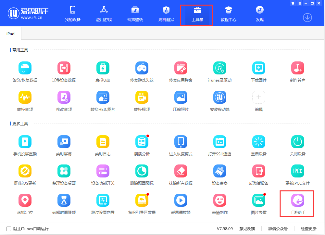Image resolution: width=325 pixels, height=235 pixels.
Task: Open the 屏蔽iOS更新 update blocker
Action: click(25, 174)
